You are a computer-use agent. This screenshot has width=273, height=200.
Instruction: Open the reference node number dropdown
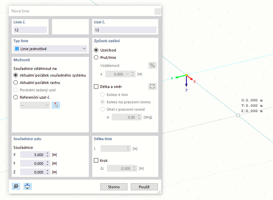tap(35, 105)
